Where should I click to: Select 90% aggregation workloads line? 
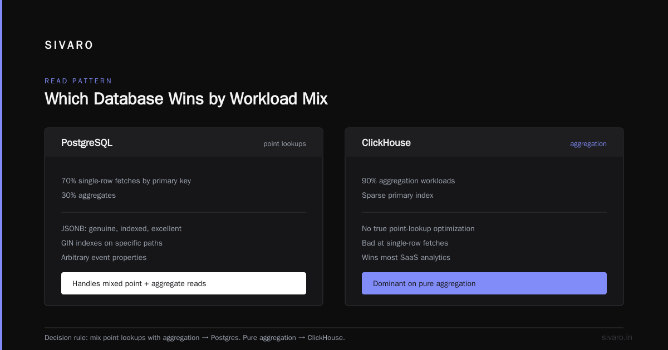tap(408, 181)
